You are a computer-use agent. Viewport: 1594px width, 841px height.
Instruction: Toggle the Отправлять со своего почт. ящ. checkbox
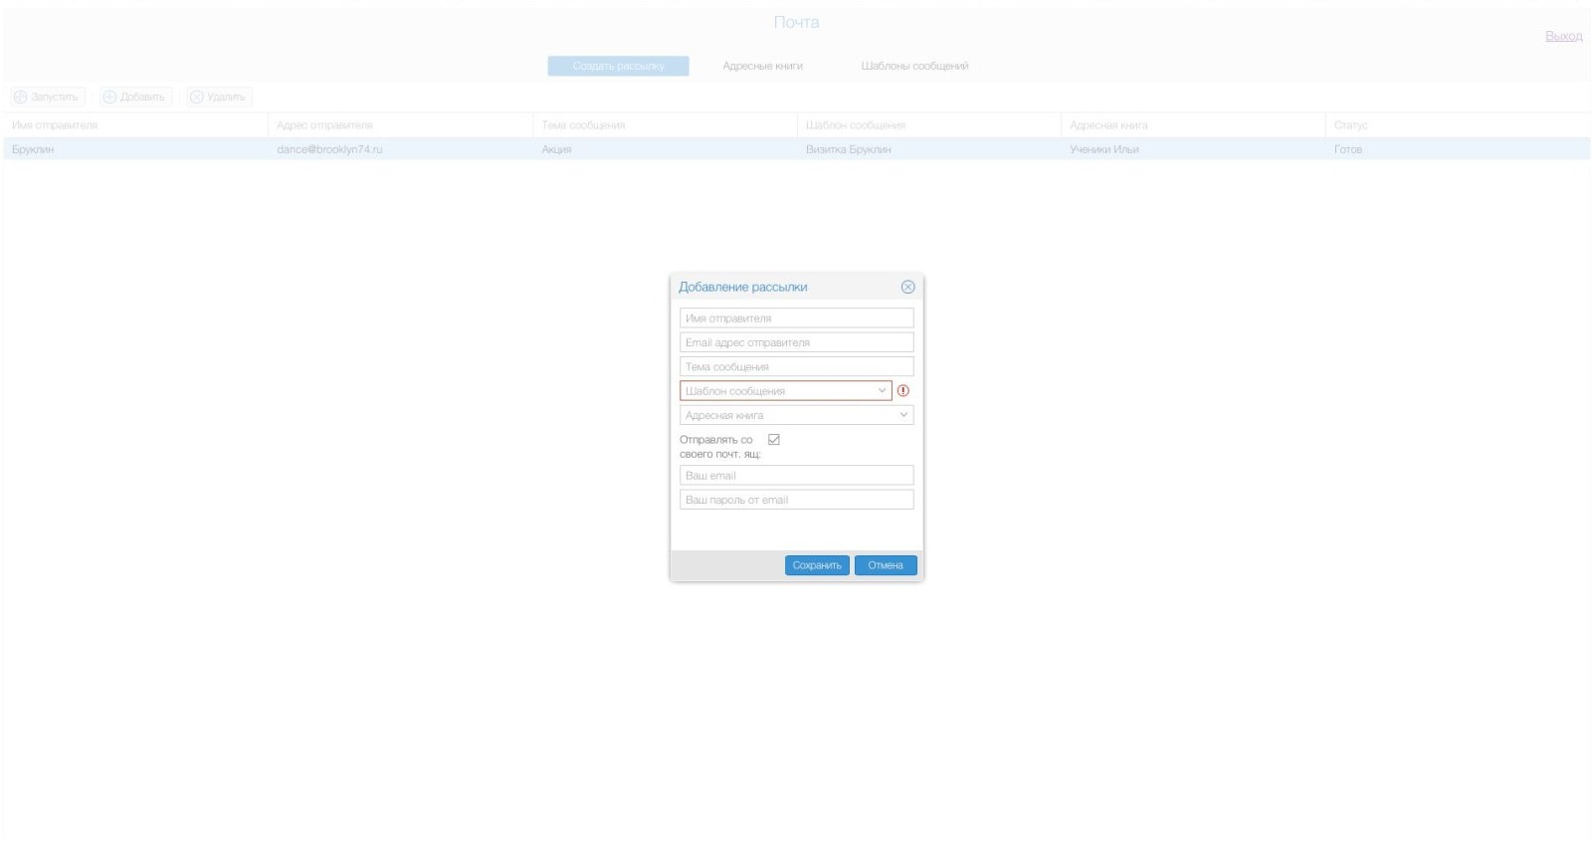click(x=774, y=440)
